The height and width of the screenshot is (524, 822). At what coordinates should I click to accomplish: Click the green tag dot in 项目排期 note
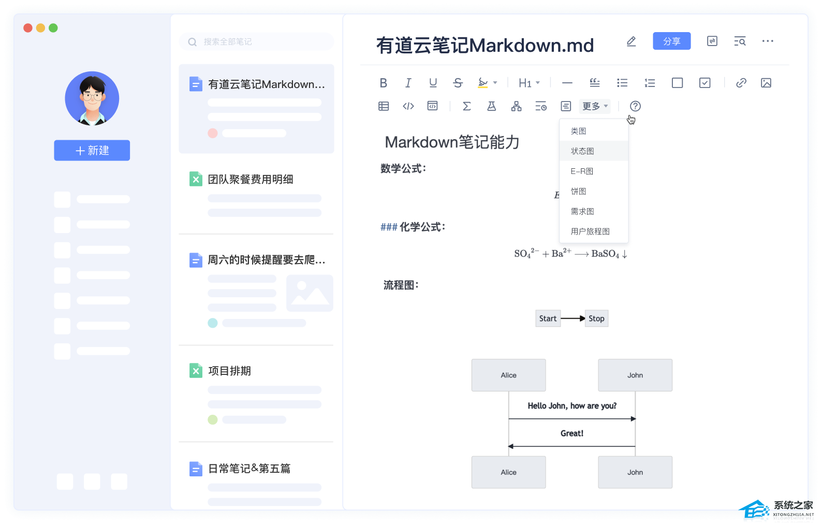tap(213, 420)
